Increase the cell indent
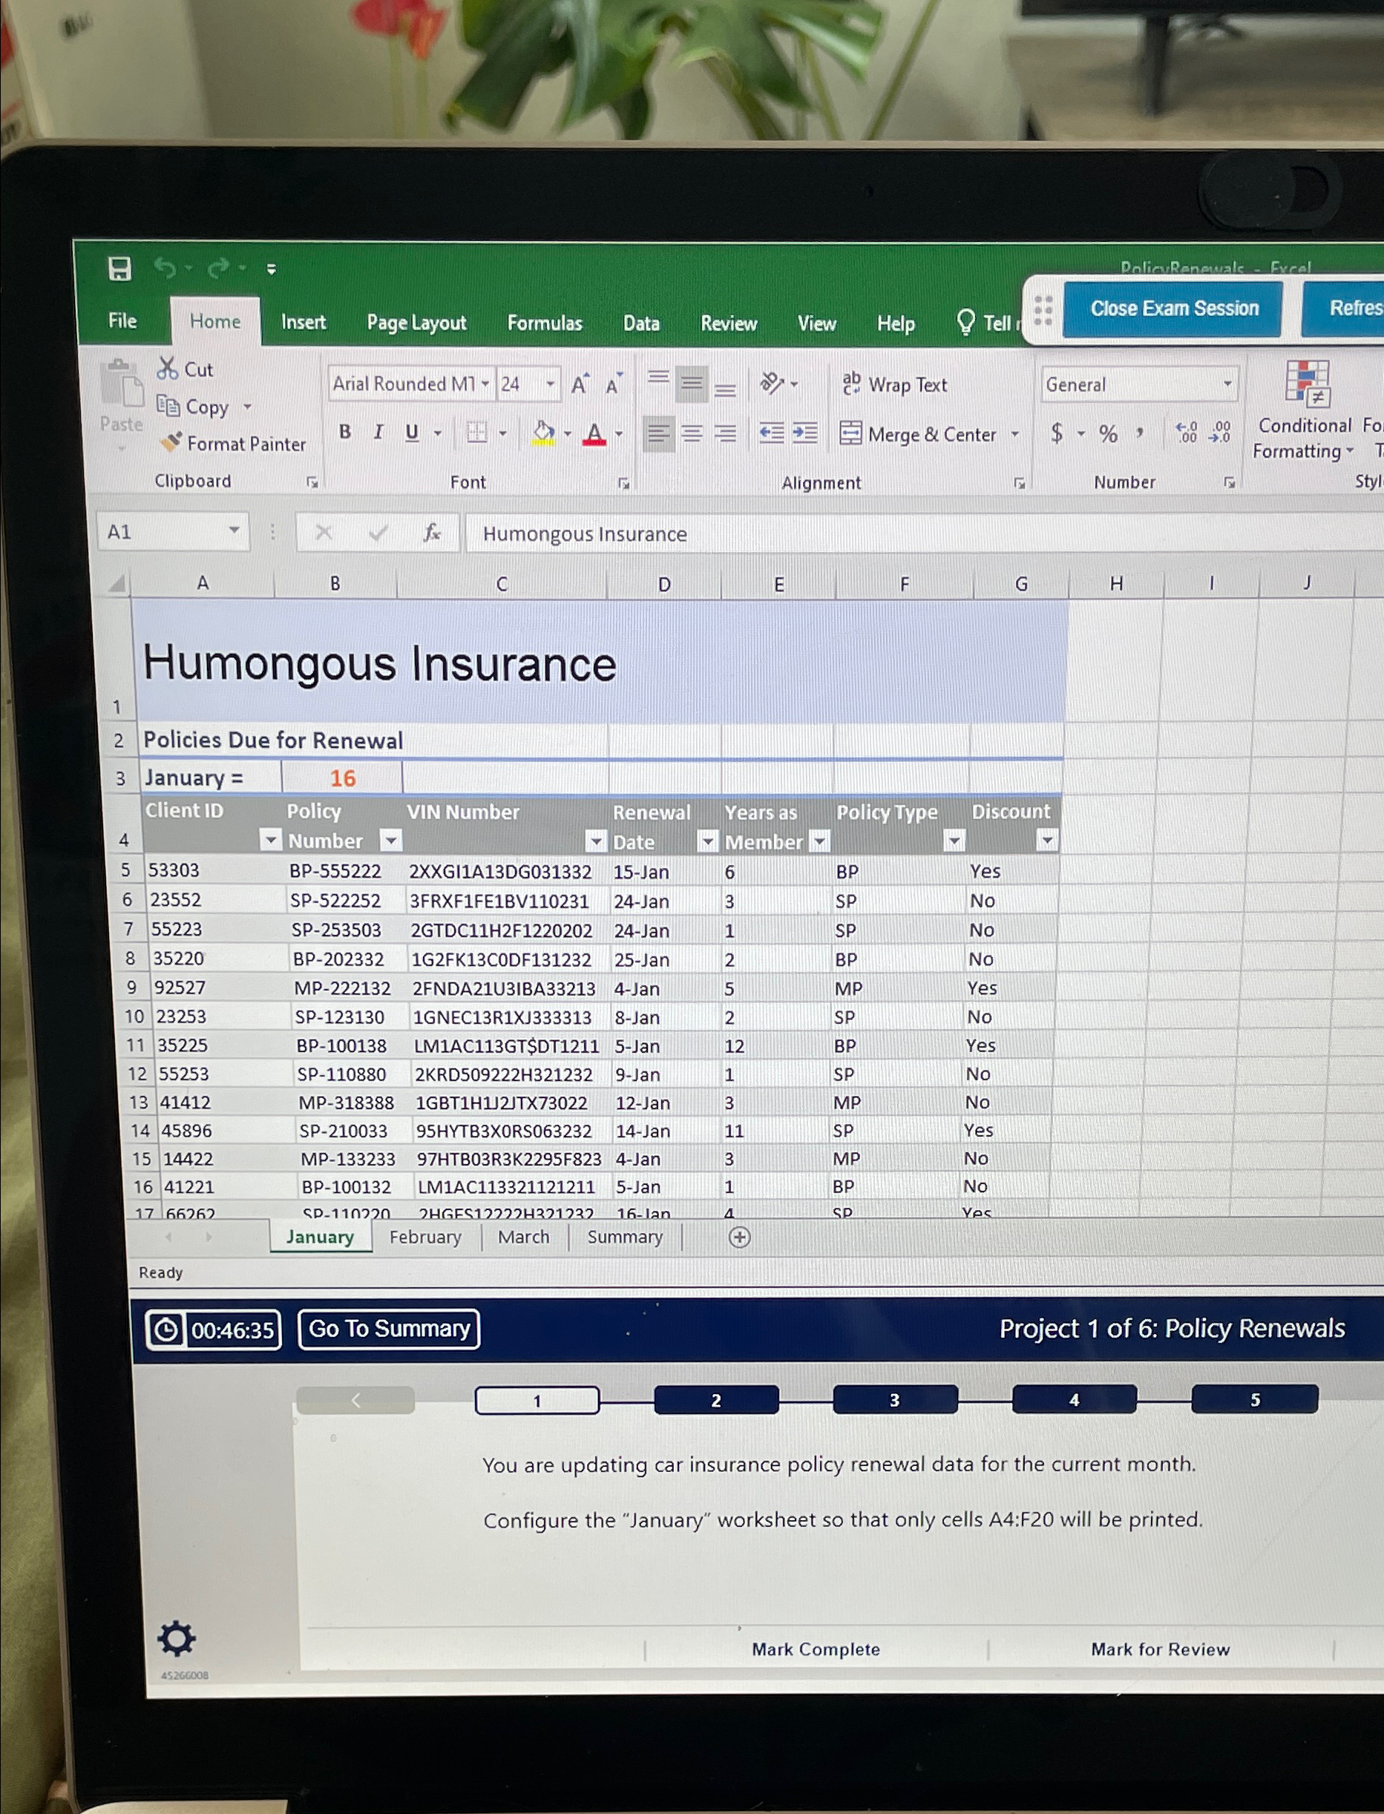 805,433
